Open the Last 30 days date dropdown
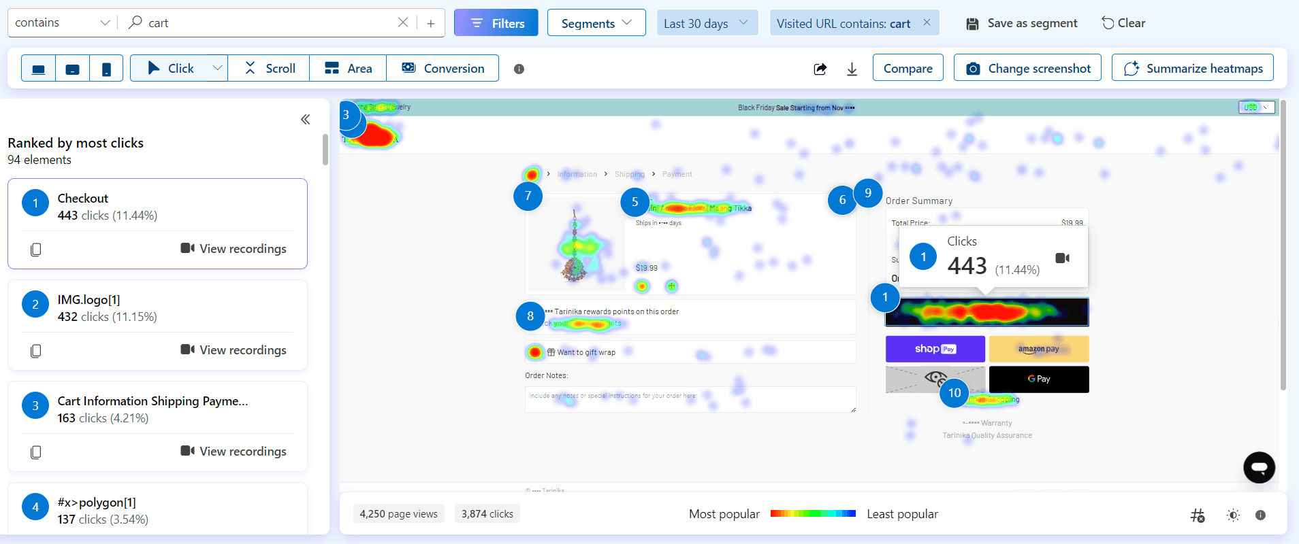Viewport: 1299px width, 544px height. pos(707,23)
